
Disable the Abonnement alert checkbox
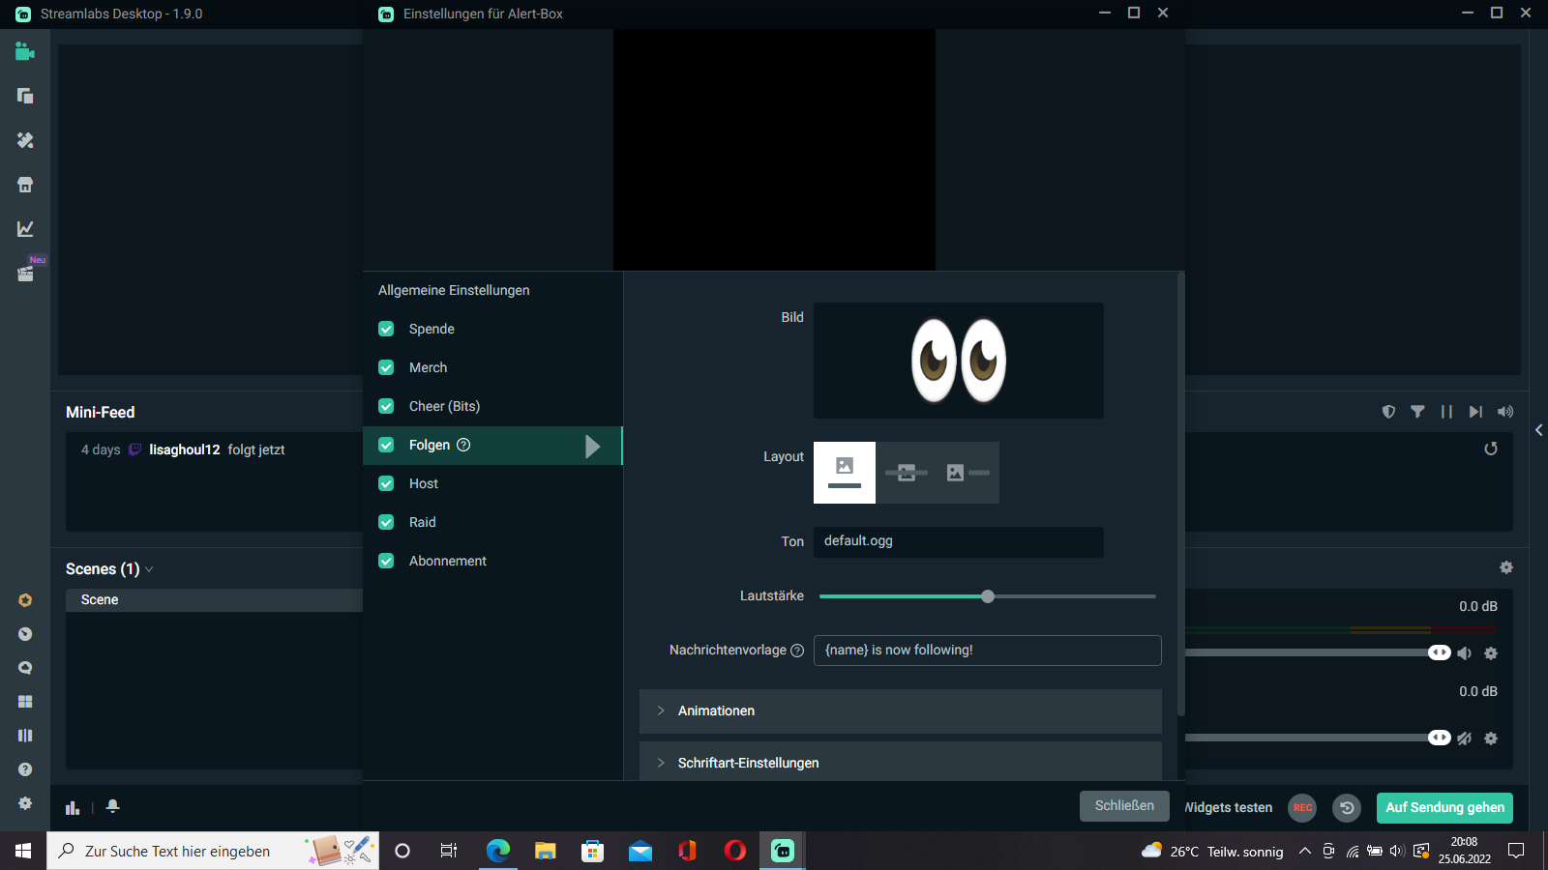coord(386,561)
